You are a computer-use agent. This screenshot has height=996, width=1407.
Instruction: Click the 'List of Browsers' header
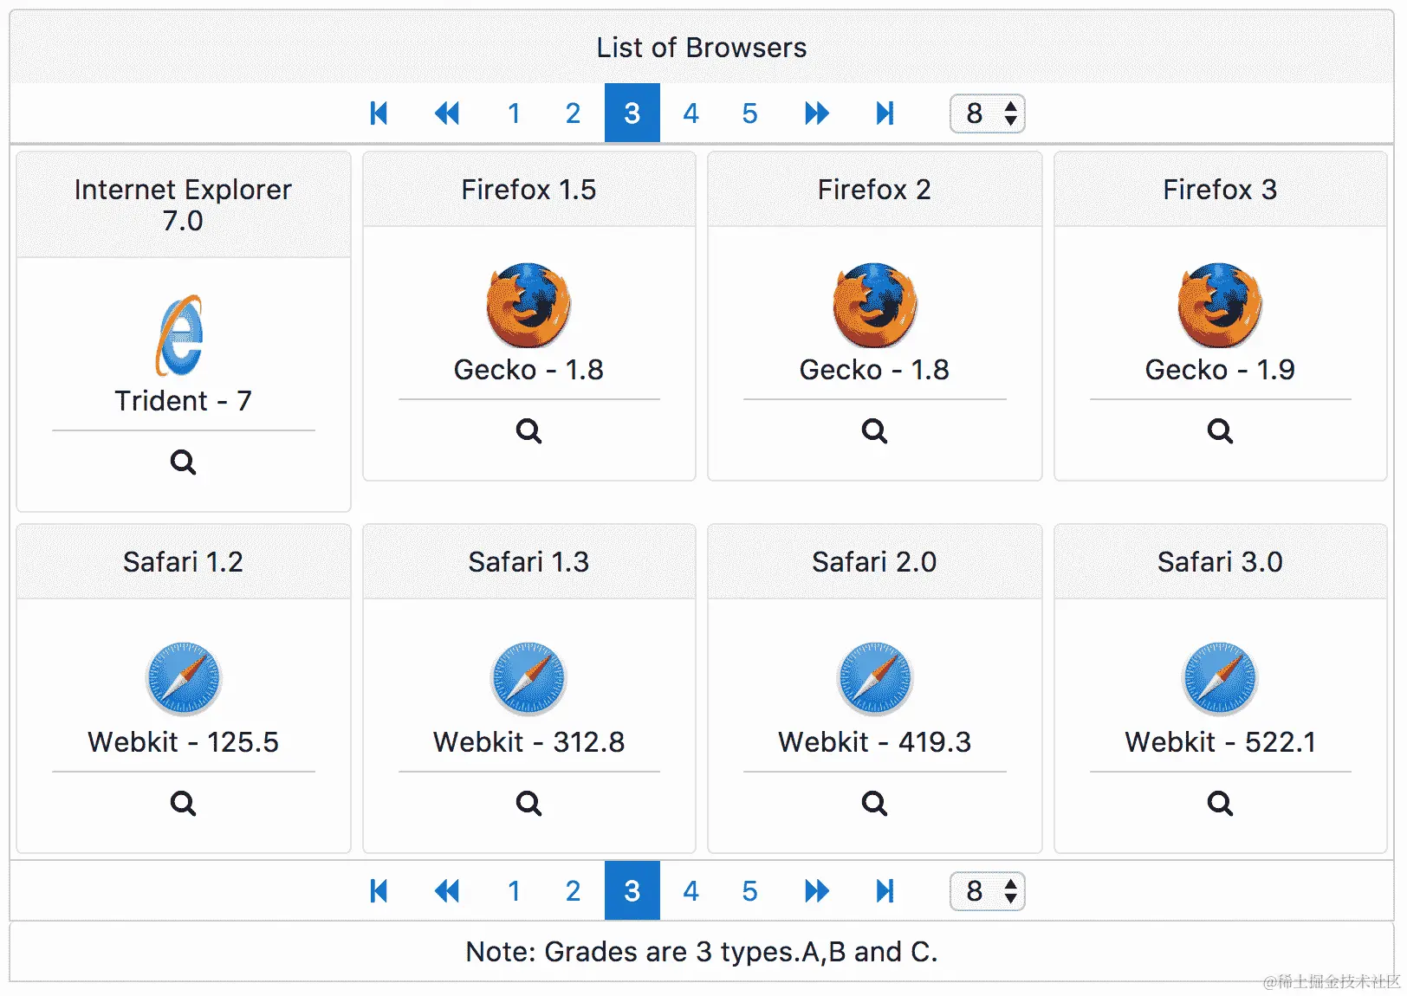coord(702,48)
